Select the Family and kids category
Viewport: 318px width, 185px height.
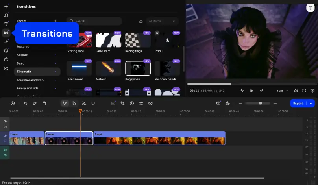pyautogui.click(x=28, y=88)
